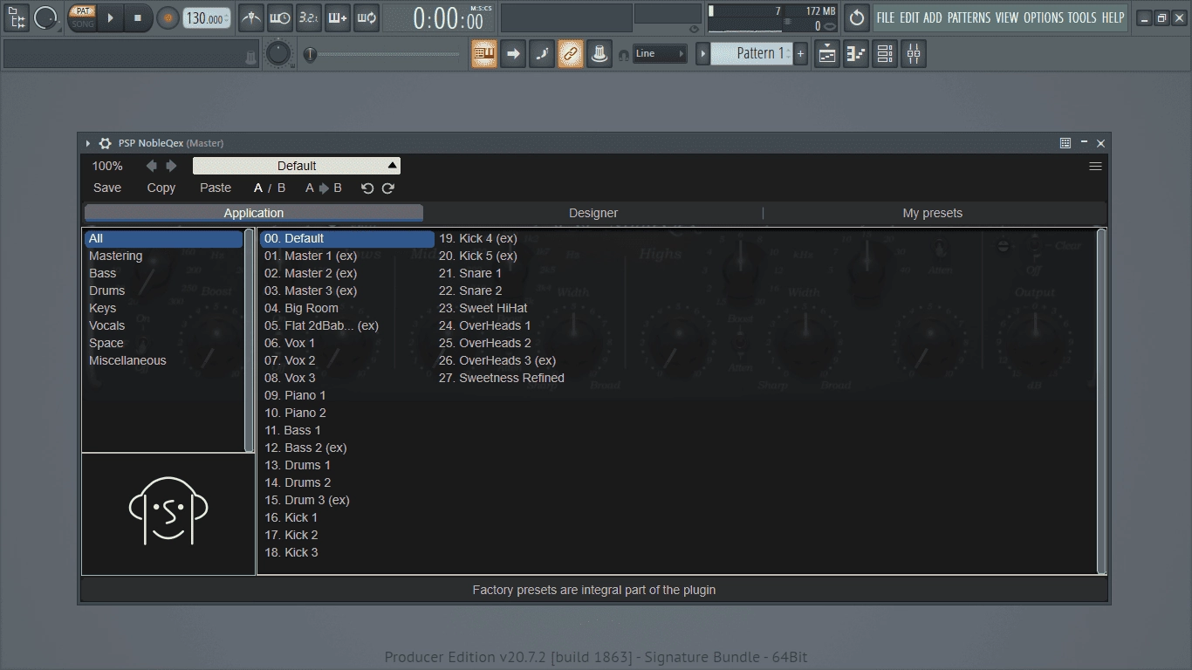Toggle the step editing footprint icon
Viewport: 1192px width, 670px height.
542,54
